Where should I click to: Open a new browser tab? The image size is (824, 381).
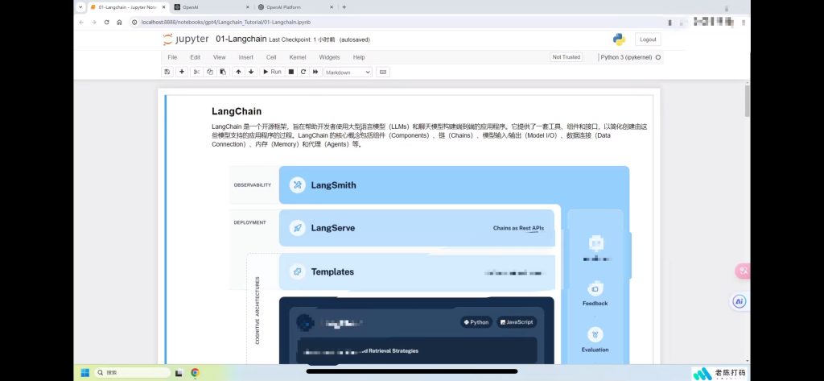[344, 7]
